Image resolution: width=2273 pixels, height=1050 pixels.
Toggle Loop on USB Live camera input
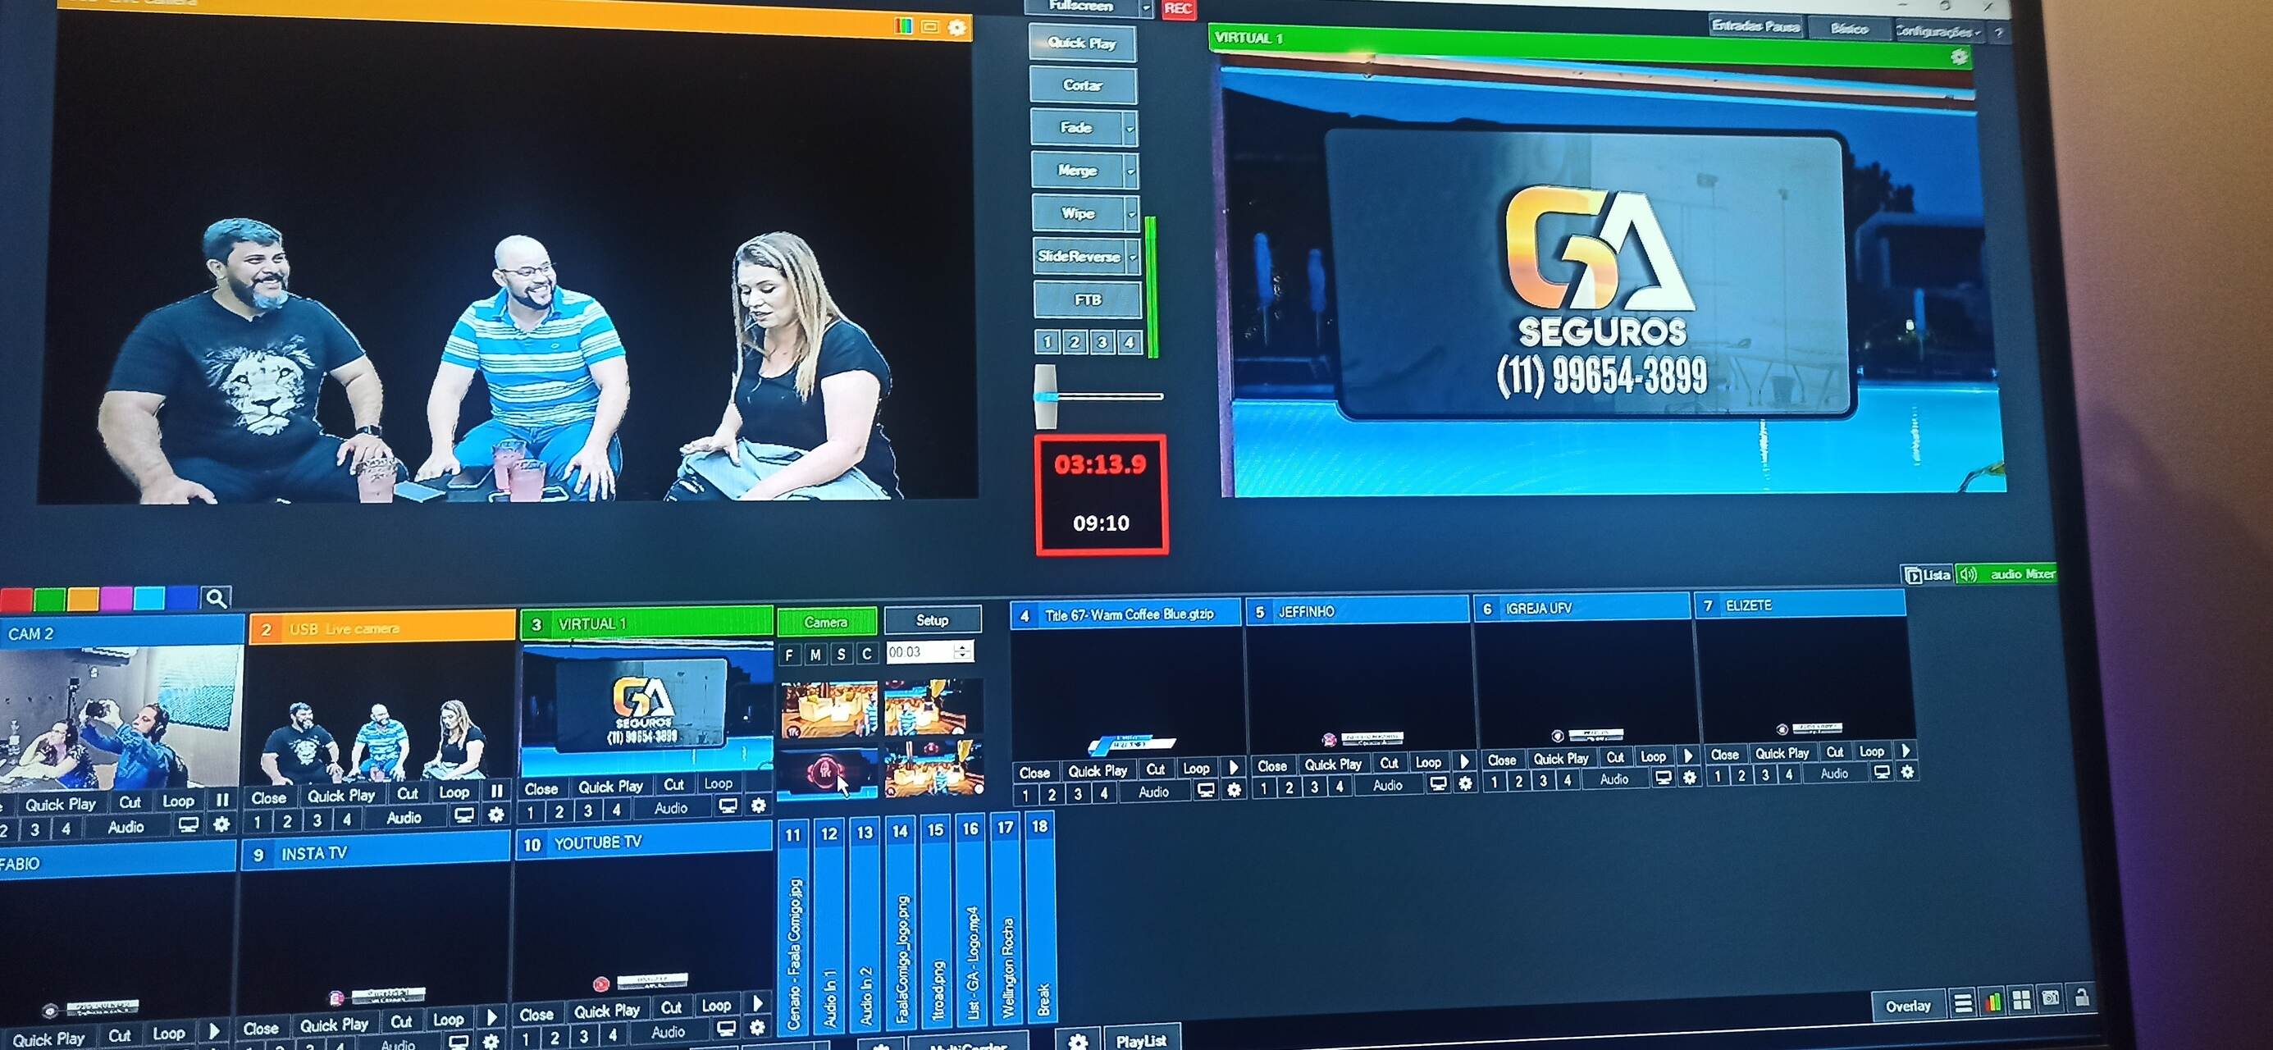(454, 792)
